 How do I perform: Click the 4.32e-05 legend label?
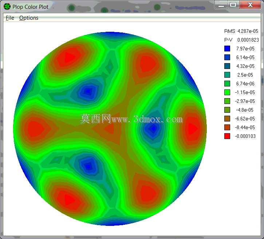coord(245,66)
